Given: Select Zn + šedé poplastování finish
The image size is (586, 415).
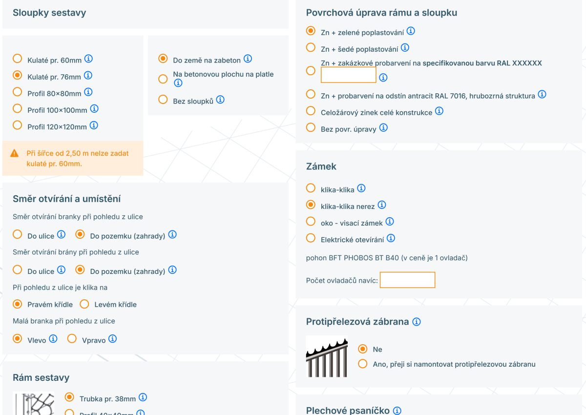Looking at the screenshot, I should 311,48.
